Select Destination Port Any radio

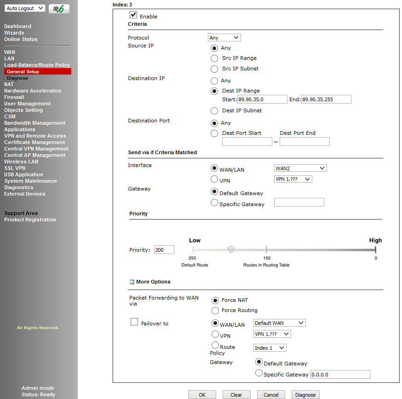[x=214, y=123]
